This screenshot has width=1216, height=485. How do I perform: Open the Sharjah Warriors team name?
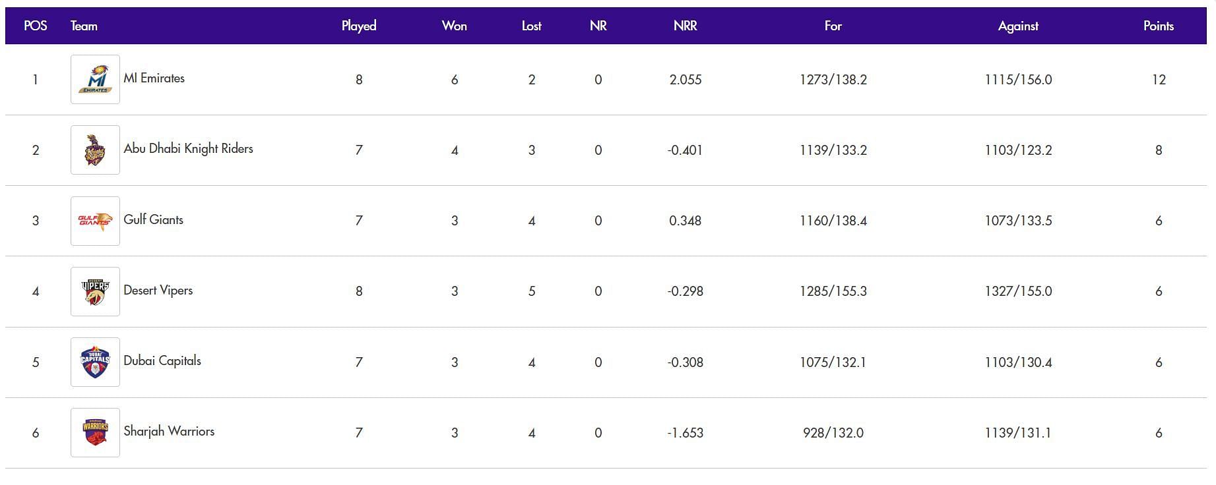click(169, 431)
